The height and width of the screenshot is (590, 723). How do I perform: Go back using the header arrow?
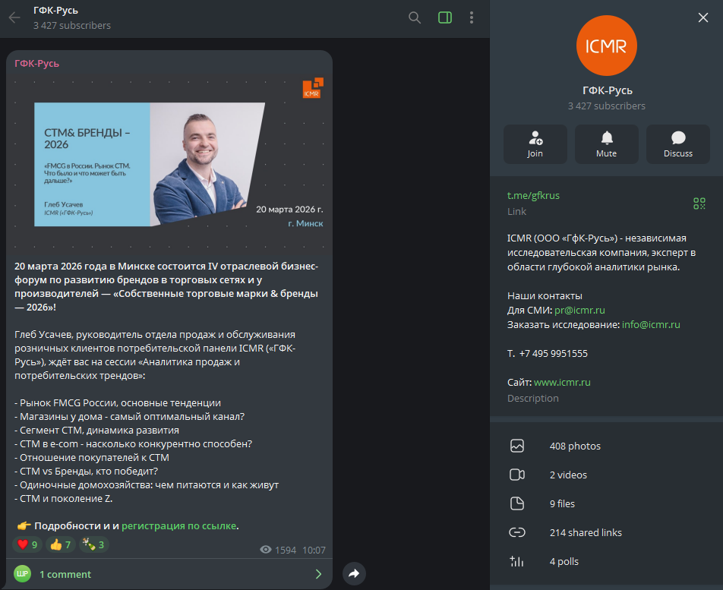point(14,18)
